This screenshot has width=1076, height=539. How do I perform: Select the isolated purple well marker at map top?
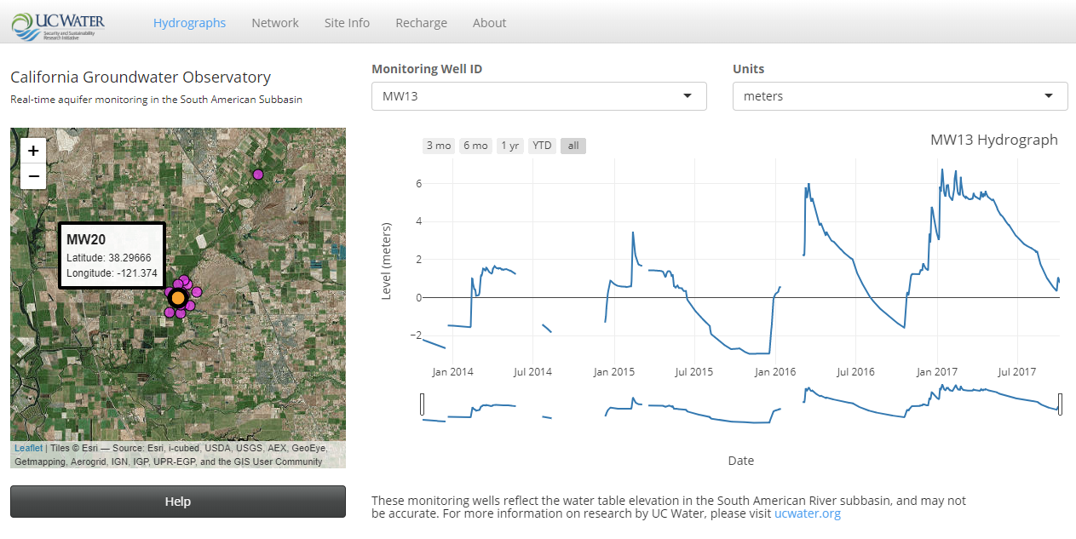point(258,175)
